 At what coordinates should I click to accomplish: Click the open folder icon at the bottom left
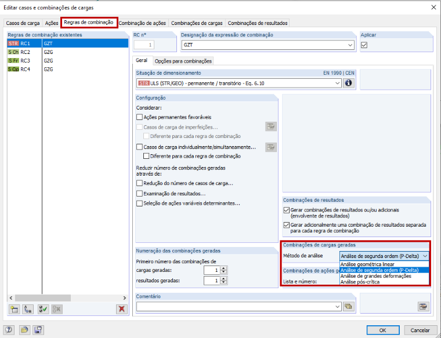pyautogui.click(x=24, y=330)
